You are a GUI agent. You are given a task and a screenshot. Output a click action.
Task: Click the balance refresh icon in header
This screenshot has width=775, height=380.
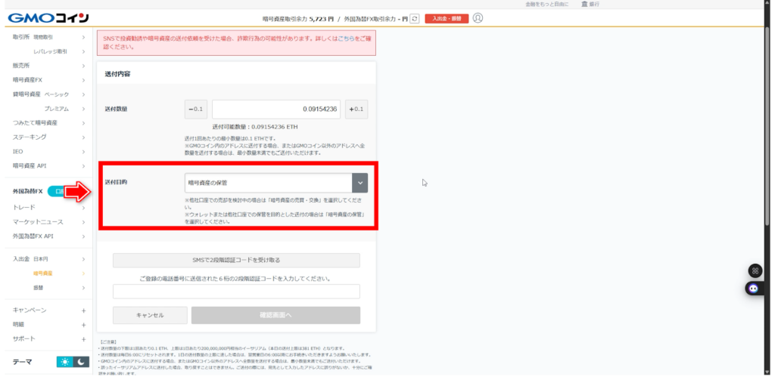[x=414, y=18]
